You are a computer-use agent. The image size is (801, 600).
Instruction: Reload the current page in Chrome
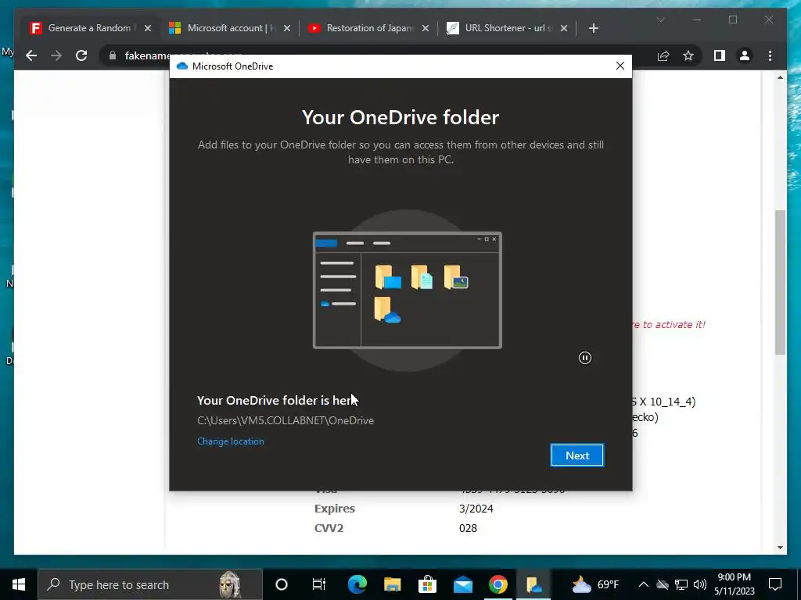(81, 55)
